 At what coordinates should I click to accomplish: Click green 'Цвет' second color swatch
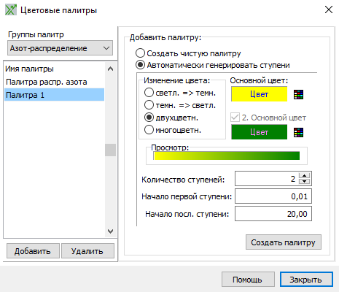(259, 132)
